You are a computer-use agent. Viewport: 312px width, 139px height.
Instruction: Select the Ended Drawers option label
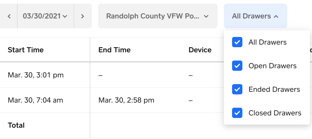(x=274, y=90)
